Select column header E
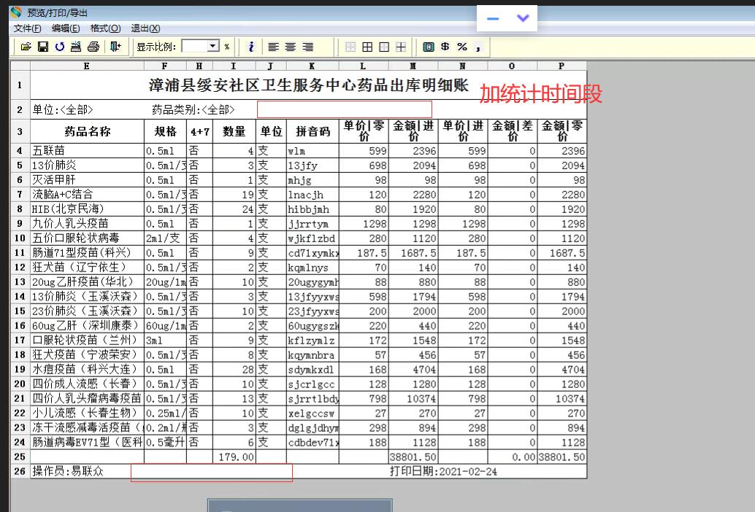The image size is (755, 512). tap(87, 66)
